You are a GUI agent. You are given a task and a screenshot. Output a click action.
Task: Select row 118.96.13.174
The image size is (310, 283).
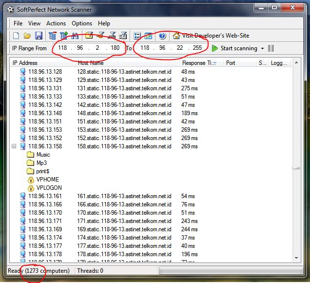tap(151, 238)
